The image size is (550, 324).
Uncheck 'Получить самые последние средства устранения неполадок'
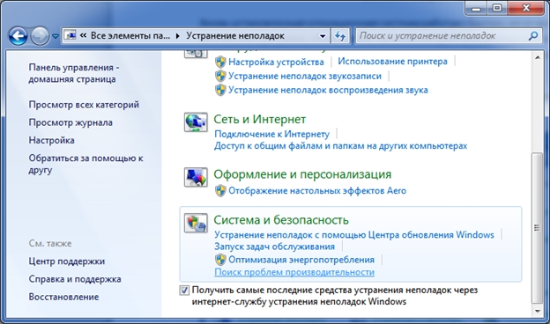click(184, 291)
